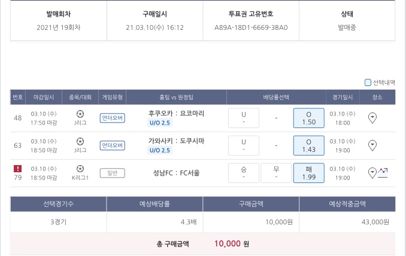The image size is (406, 256).
Task: Select 승 option for 성남FC vs FC서울
Action: [244, 173]
